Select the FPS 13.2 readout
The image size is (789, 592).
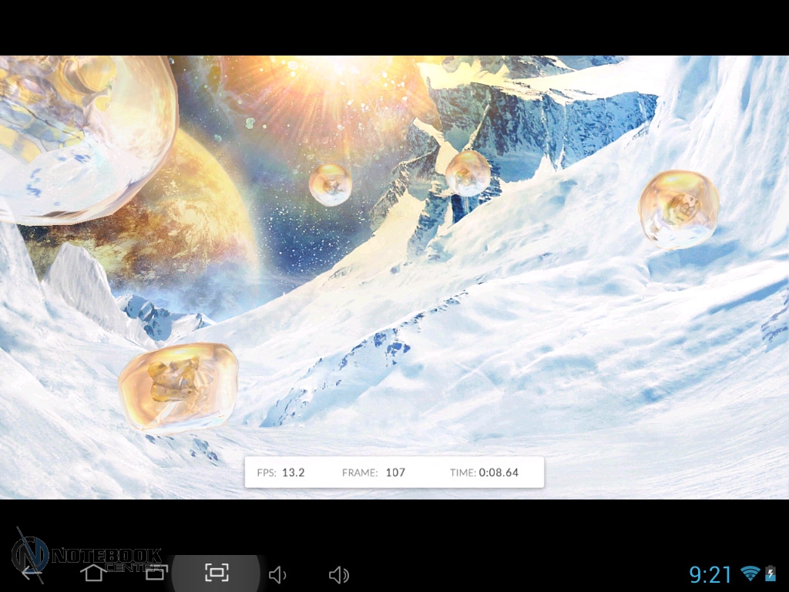click(281, 473)
